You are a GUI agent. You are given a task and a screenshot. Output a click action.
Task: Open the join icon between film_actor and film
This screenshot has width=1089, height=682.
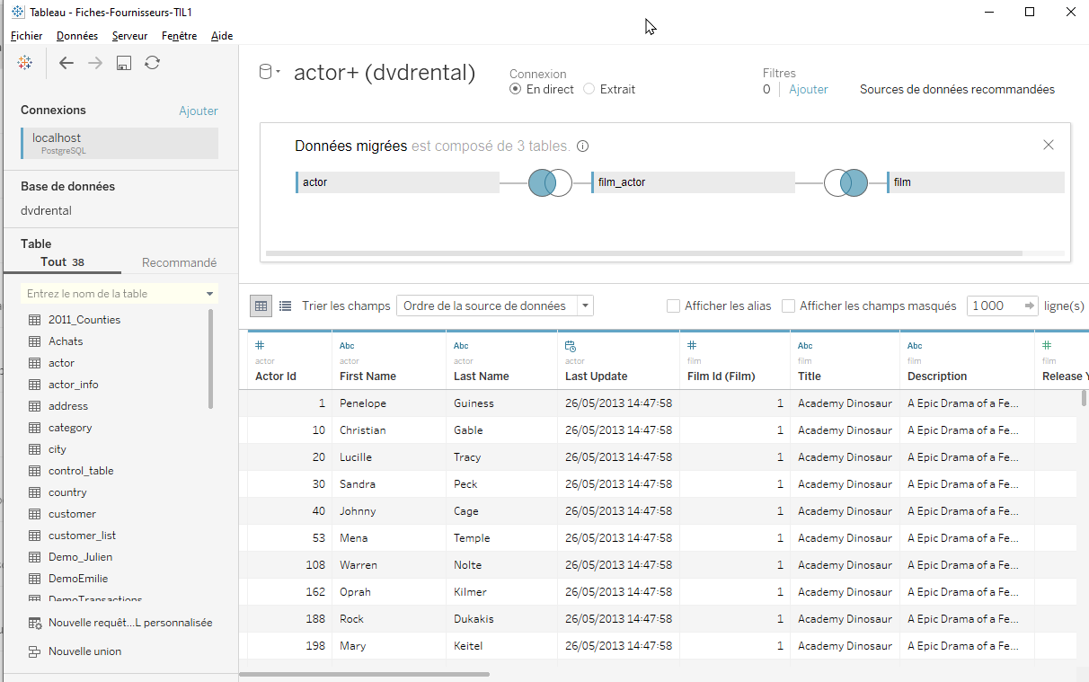846,182
